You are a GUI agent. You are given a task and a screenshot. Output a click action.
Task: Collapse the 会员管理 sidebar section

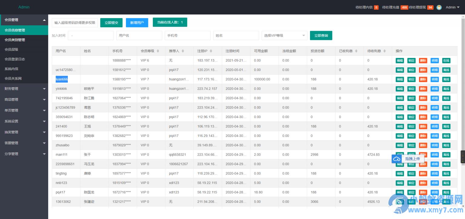(x=24, y=20)
